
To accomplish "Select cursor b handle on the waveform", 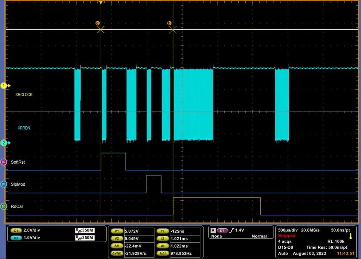I will [170, 24].
